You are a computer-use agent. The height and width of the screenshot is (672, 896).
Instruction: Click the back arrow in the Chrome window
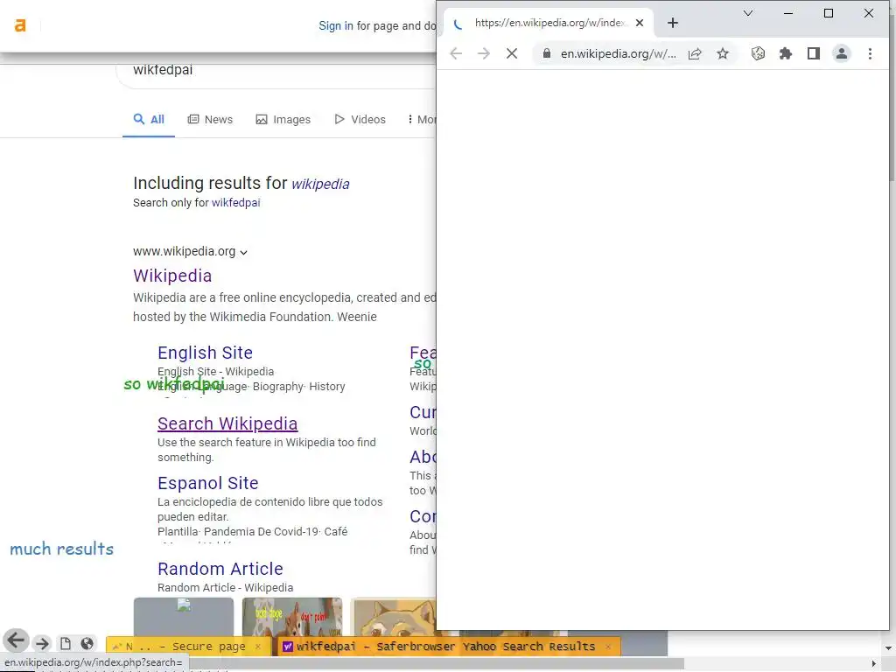click(x=455, y=53)
